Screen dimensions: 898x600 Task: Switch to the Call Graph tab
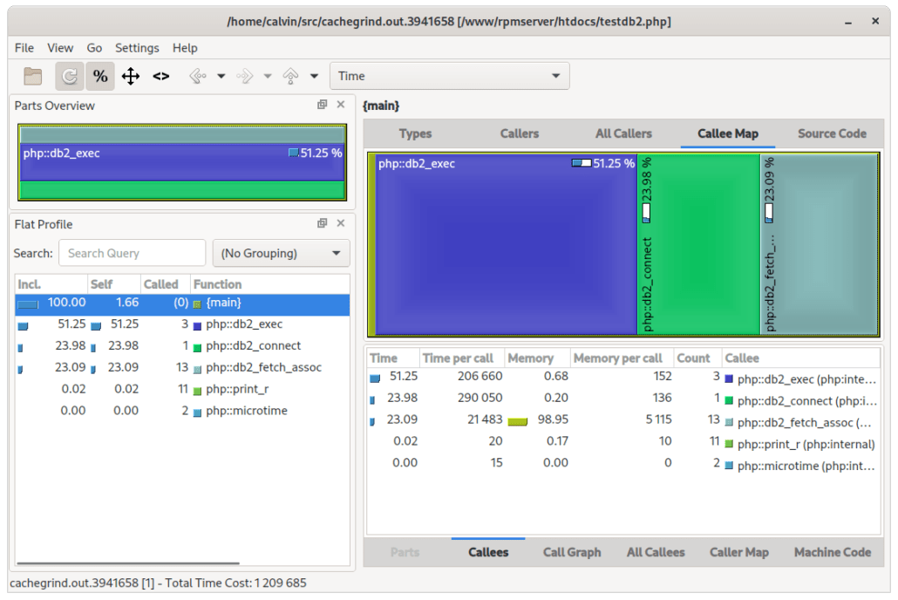pyautogui.click(x=571, y=552)
